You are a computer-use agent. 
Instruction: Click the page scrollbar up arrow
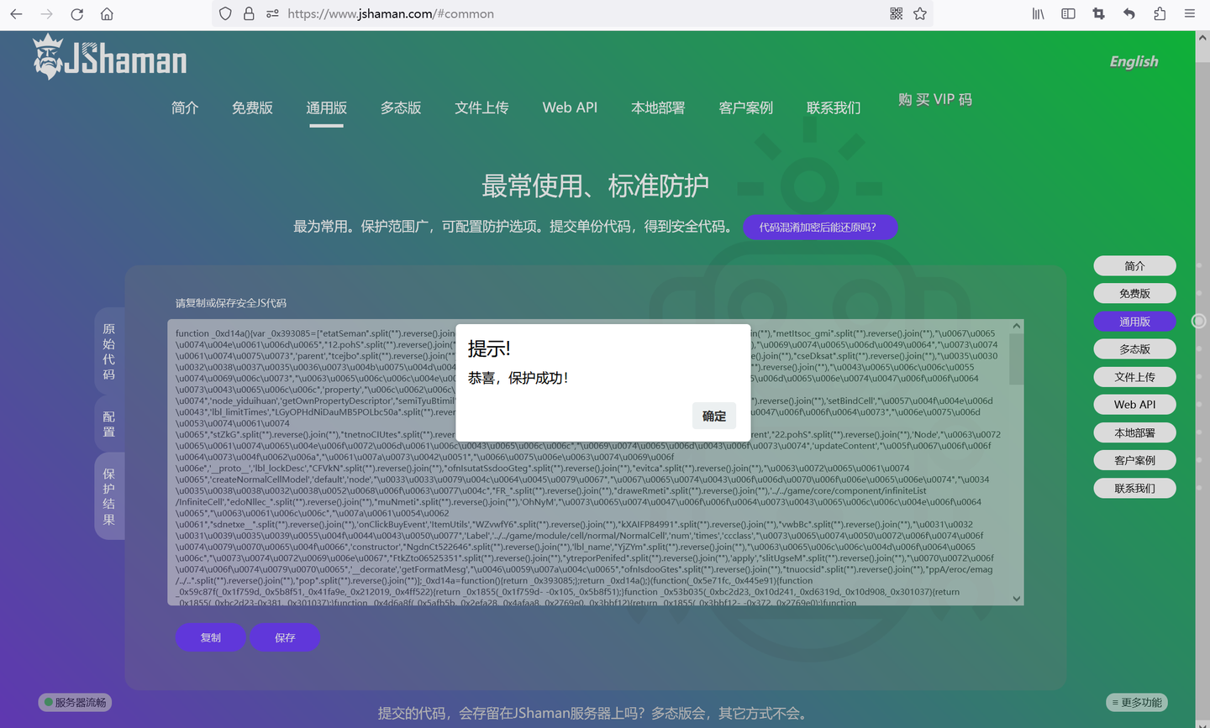pos(1202,38)
